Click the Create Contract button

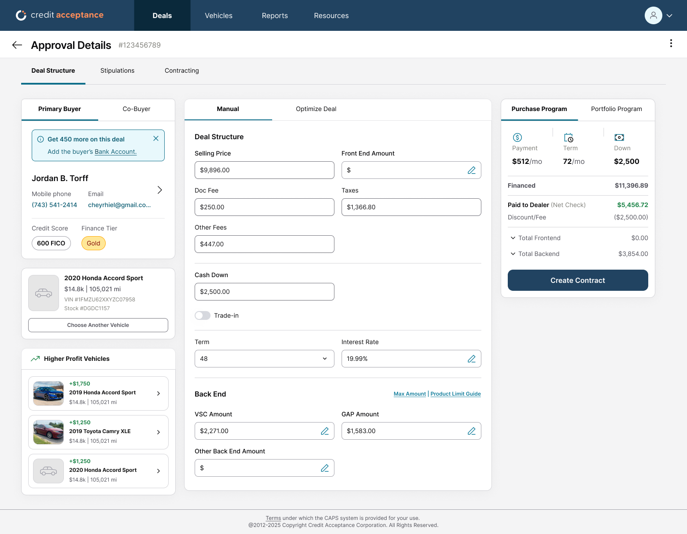pyautogui.click(x=578, y=280)
